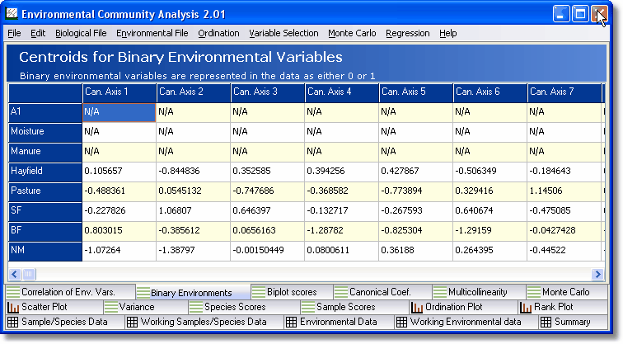623x344 pixels.
Task: Click the scroll right arrow of the table
Action: (597, 274)
